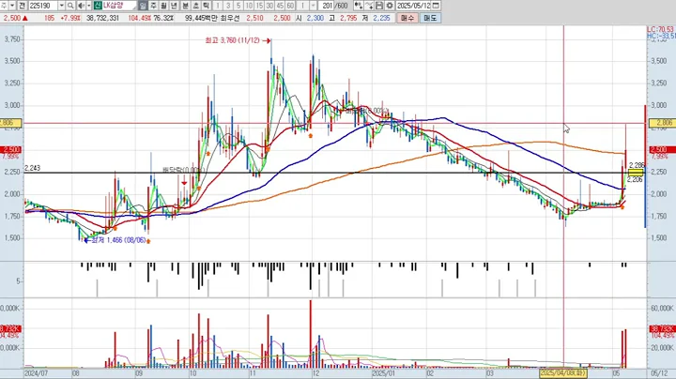Open the stock code 225190 dropdown

coord(62,6)
